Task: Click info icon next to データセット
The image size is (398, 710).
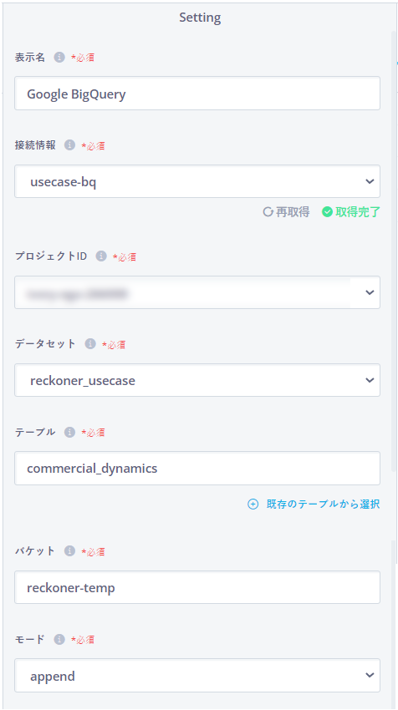Action: [x=90, y=344]
